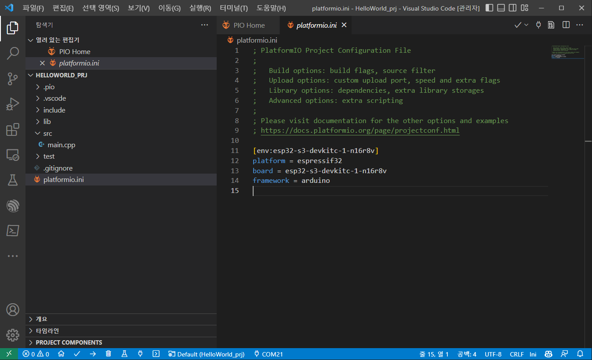This screenshot has width=592, height=360.
Task: Expand the include folder
Action: point(121,110)
